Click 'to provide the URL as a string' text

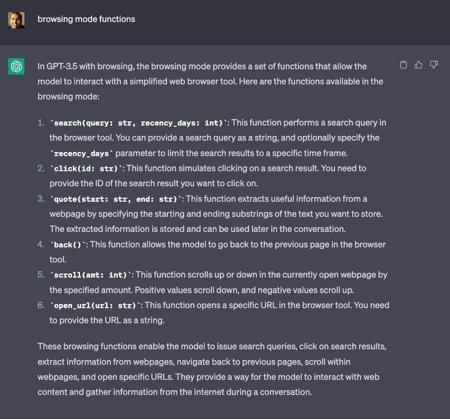coord(107,320)
